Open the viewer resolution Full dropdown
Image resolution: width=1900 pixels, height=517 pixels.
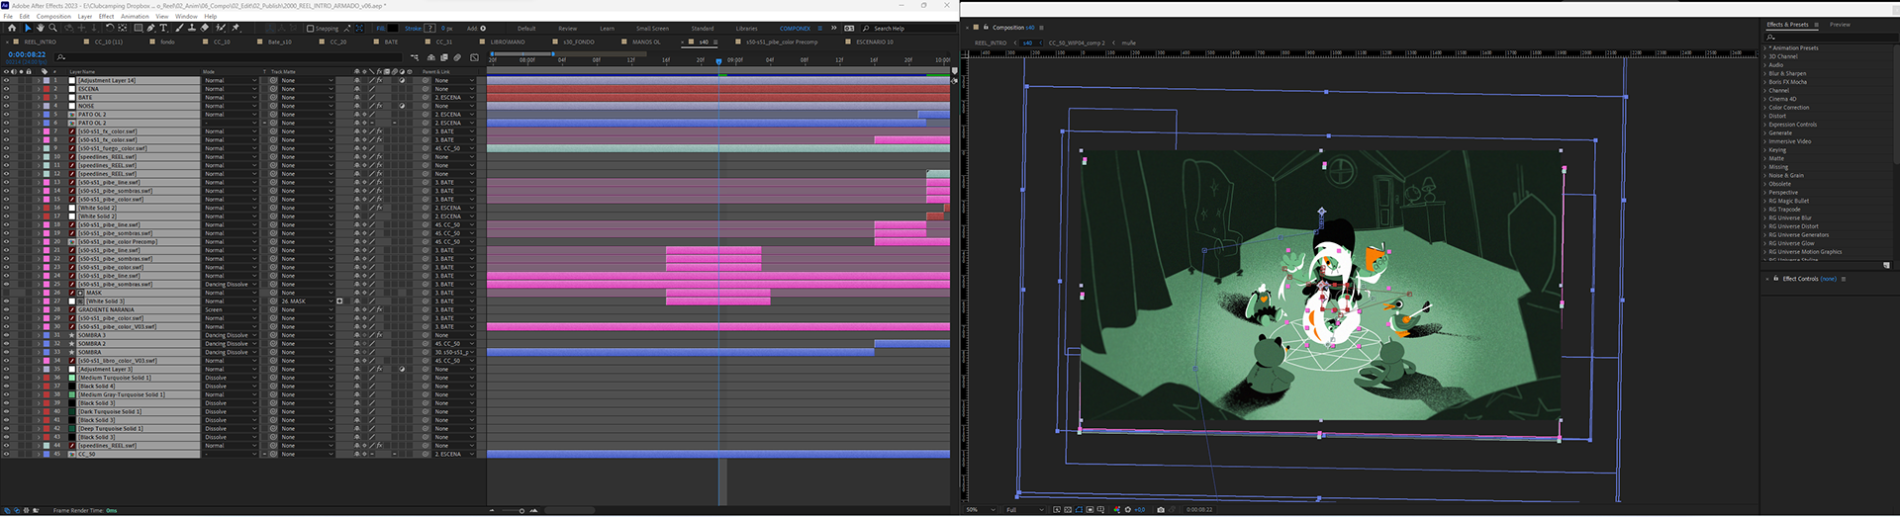coord(1025,510)
